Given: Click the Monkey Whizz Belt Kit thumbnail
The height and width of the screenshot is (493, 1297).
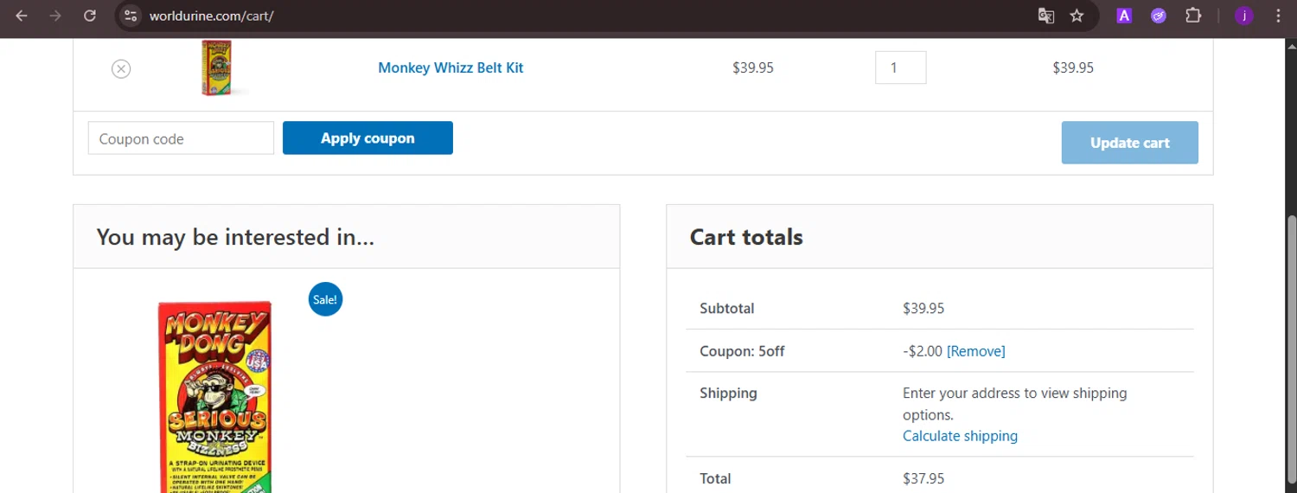Looking at the screenshot, I should pyautogui.click(x=216, y=67).
